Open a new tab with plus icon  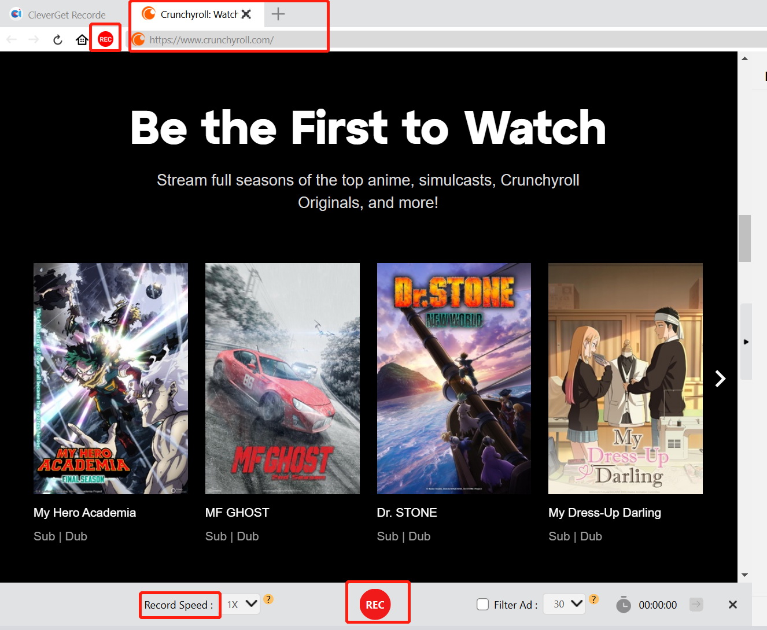coord(278,14)
